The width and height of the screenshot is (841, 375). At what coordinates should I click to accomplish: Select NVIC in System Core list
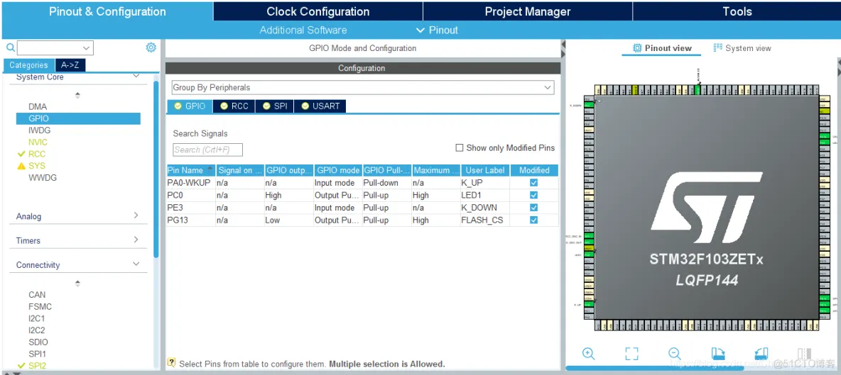point(38,142)
